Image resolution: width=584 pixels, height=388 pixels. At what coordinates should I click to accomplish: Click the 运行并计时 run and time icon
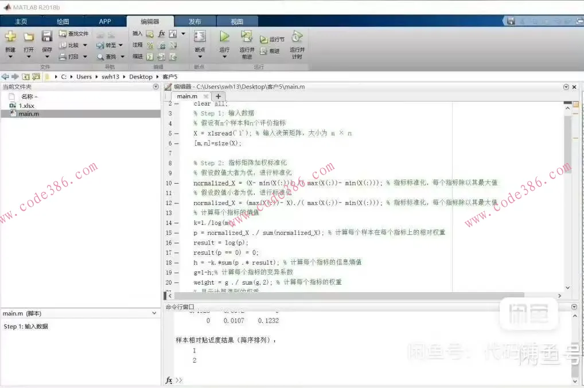[x=297, y=37]
